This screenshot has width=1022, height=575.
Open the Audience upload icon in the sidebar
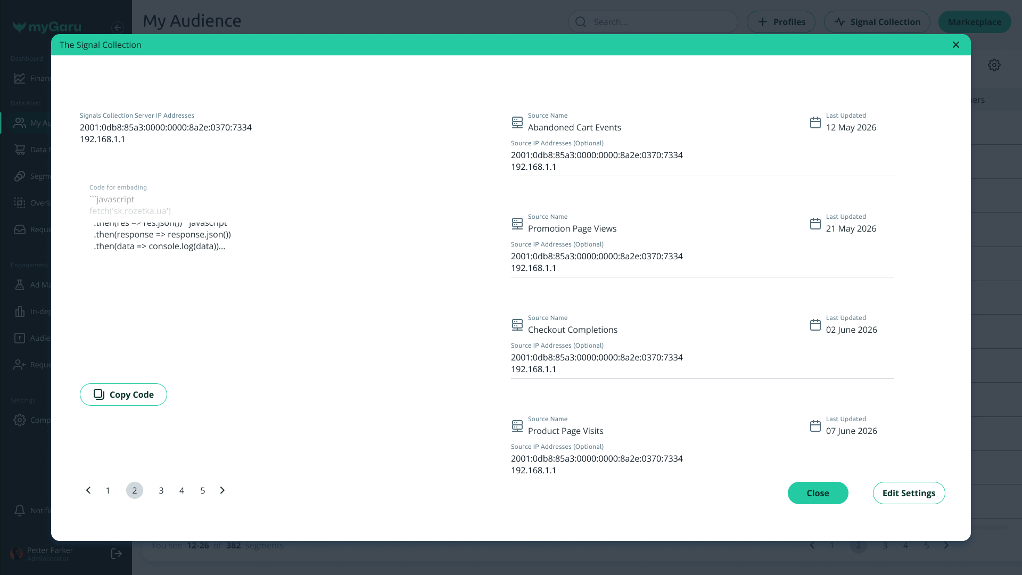pos(20,338)
